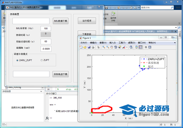Click the 下载参数 button
Image resolution: width=183 pixels, height=128 pixels.
click(x=87, y=33)
